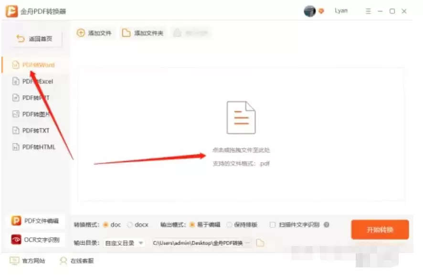This screenshot has height=276, width=423.
Task: Click the VIP diamond icon beside avatar
Action: pyautogui.click(x=322, y=11)
